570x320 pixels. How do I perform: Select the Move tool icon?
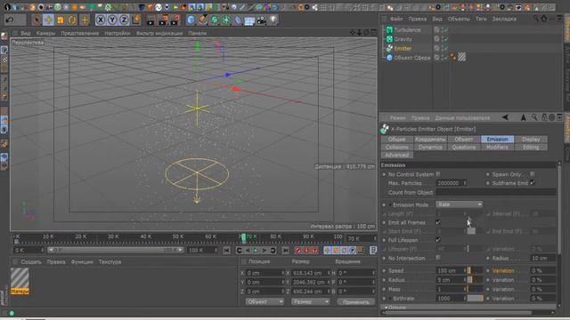pos(48,20)
